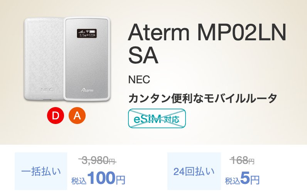Screen dimensions: 307x195
Task: Choose the 24回払い payment option
Action: [194, 172]
